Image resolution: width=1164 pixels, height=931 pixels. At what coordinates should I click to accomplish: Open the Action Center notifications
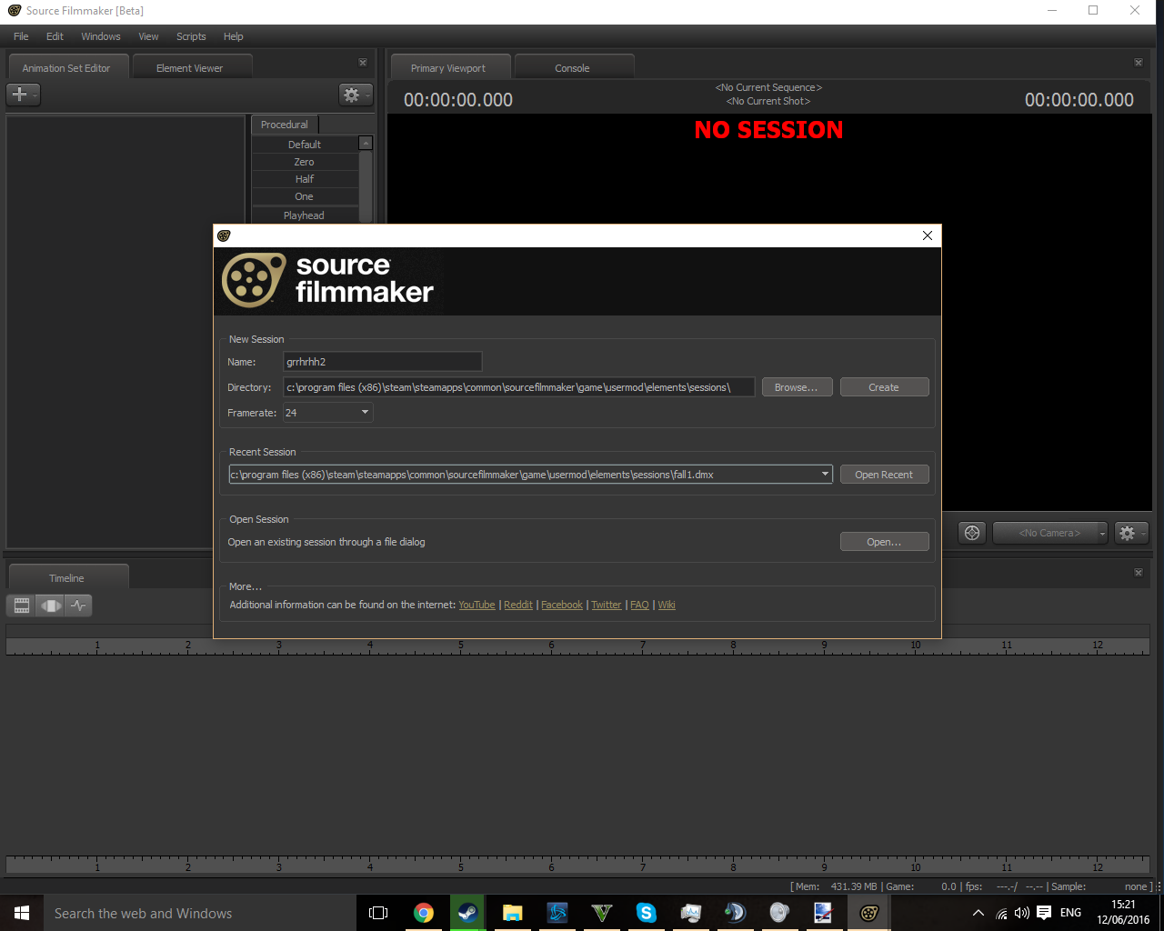(1044, 913)
